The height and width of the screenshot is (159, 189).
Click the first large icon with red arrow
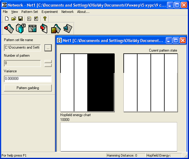tap(8, 28)
